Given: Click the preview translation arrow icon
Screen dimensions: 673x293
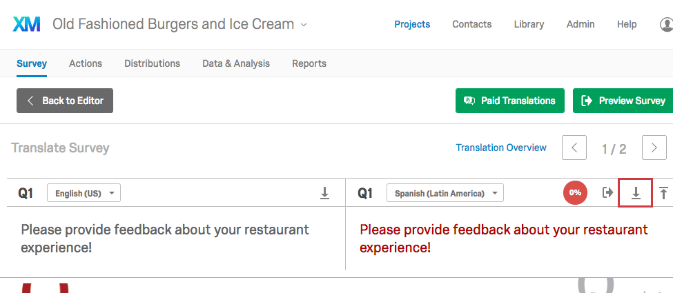Looking at the screenshot, I should click(x=607, y=192).
